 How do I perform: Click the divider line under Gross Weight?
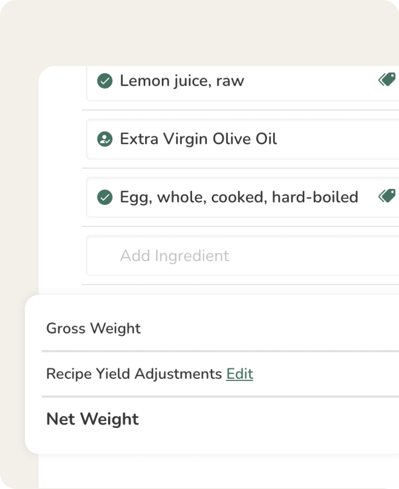[218, 351]
